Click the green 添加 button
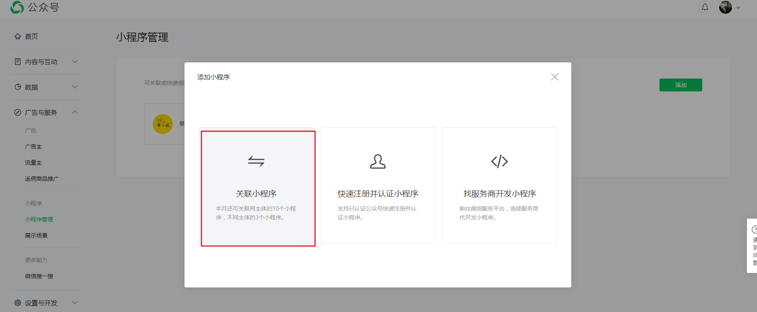 pyautogui.click(x=680, y=85)
